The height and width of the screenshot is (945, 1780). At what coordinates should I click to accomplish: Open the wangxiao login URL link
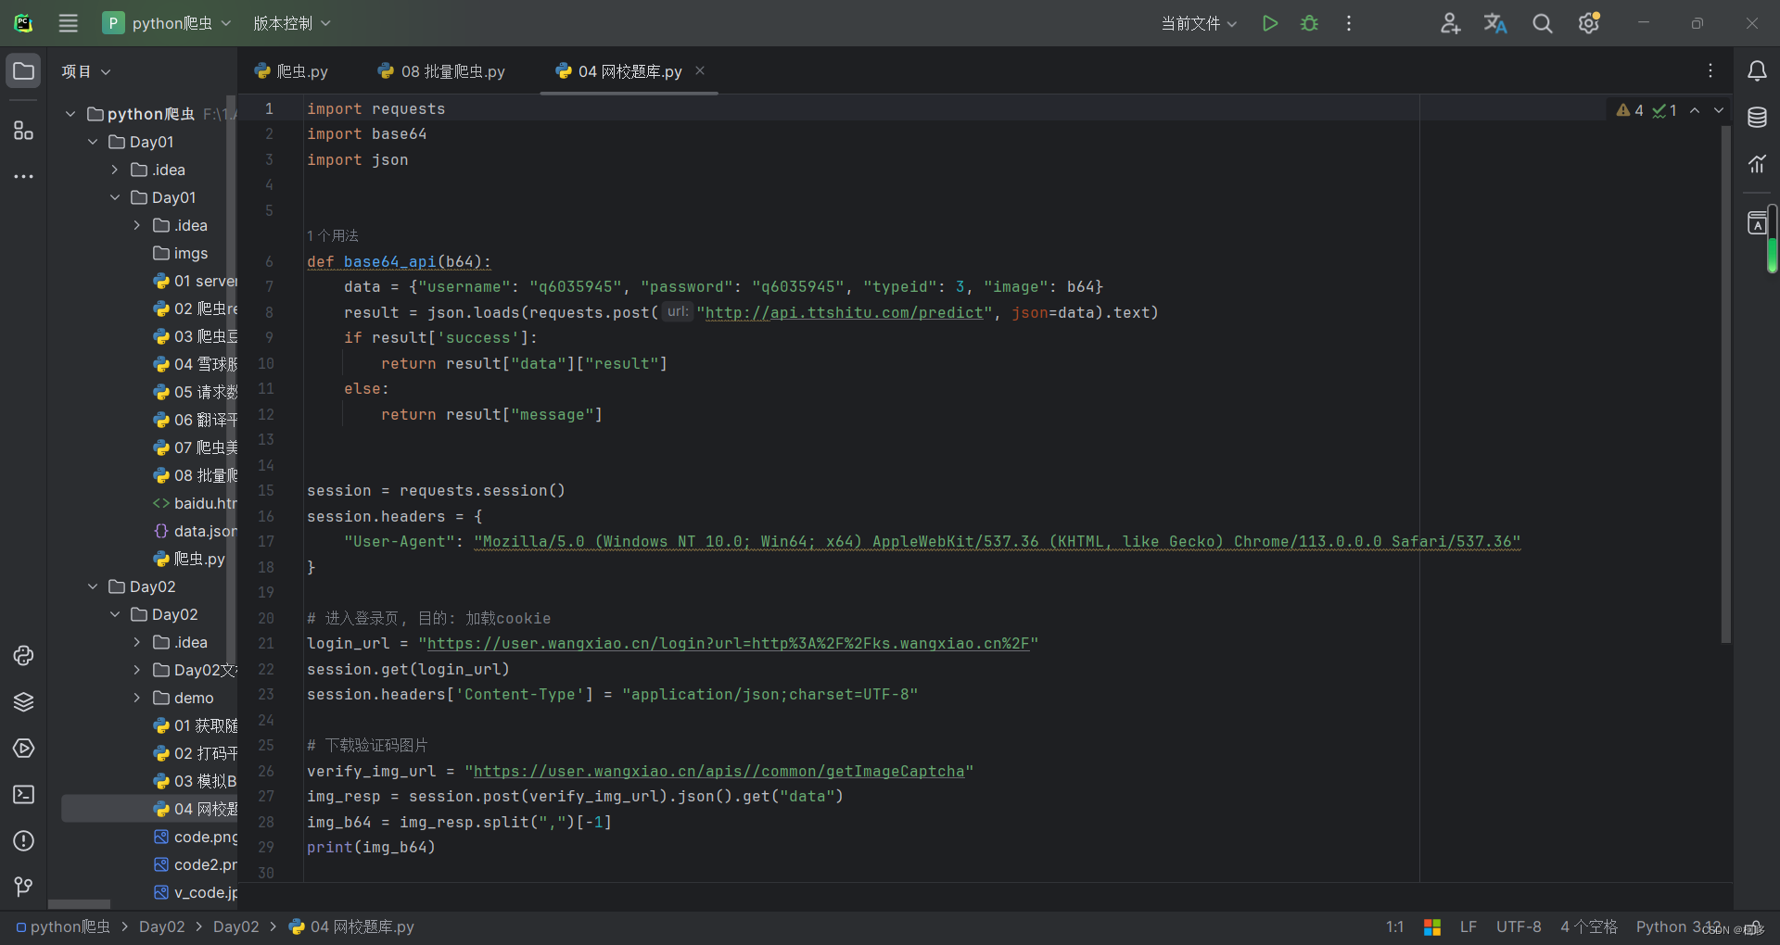coord(728,644)
